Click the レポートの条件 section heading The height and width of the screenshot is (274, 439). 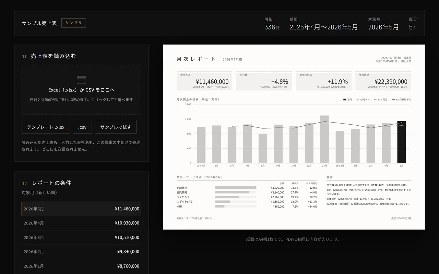coord(51,183)
